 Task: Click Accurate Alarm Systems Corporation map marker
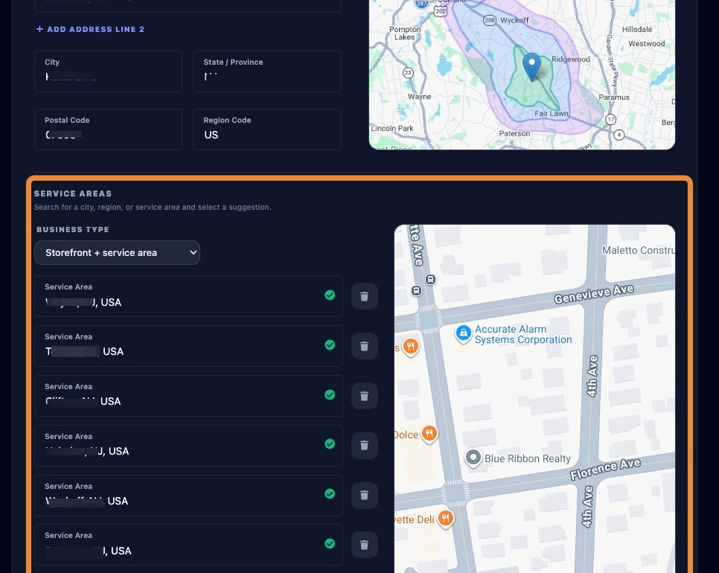click(x=464, y=333)
